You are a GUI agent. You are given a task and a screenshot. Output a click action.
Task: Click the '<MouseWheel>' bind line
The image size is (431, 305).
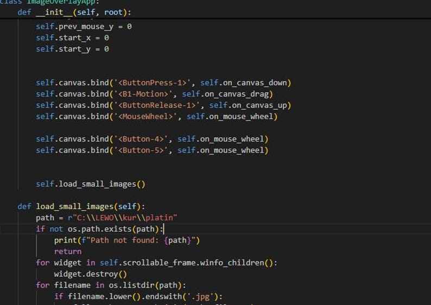[157, 117]
